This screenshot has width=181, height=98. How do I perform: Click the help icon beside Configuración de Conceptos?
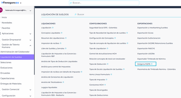115,38
